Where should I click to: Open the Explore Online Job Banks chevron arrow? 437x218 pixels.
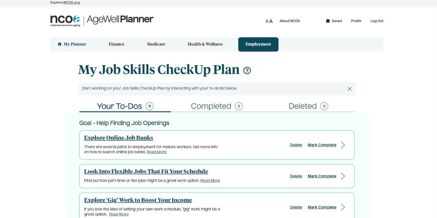pos(343,145)
